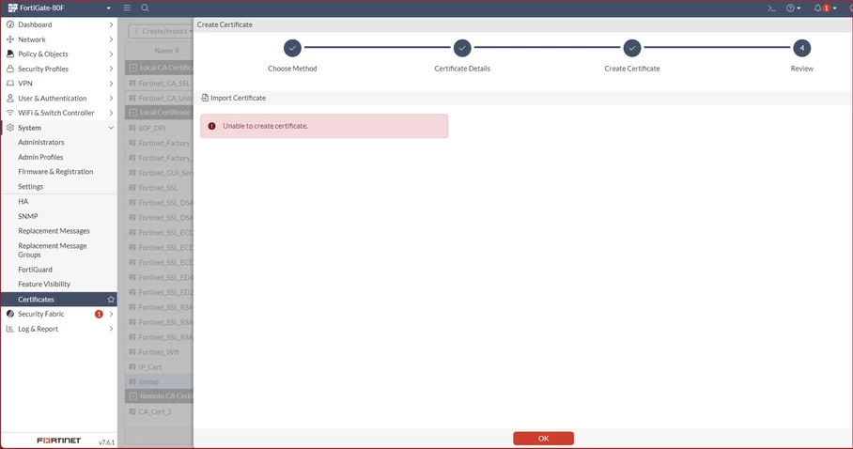Expand the Security Profiles chevron

point(111,69)
